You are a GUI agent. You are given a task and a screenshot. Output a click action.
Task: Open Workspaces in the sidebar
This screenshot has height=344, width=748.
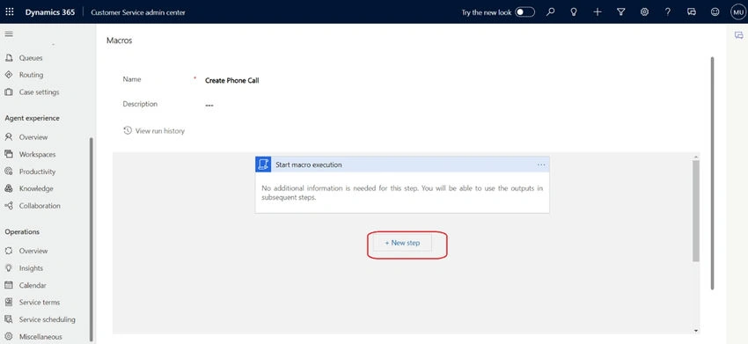(x=37, y=155)
